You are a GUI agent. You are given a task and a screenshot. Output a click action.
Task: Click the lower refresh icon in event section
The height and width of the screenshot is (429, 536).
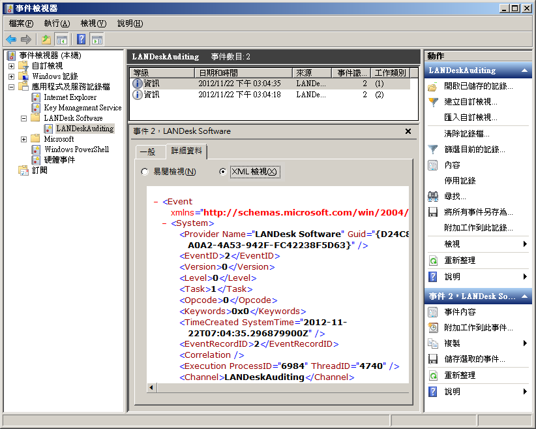pyautogui.click(x=433, y=375)
